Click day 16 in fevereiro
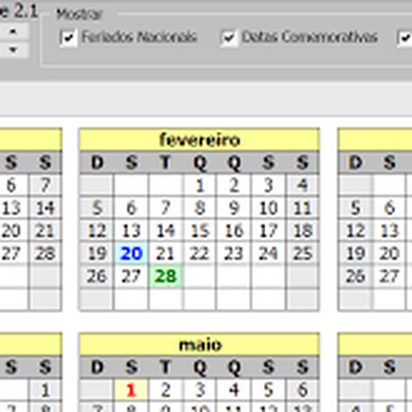The width and height of the screenshot is (412, 412). click(234, 231)
